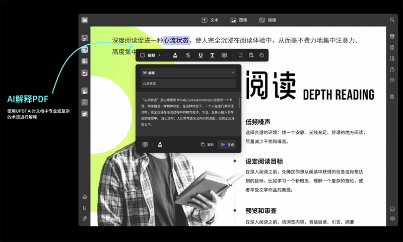Click the AI panel's vertical scrollbar
The image size is (403, 242).
[239, 103]
